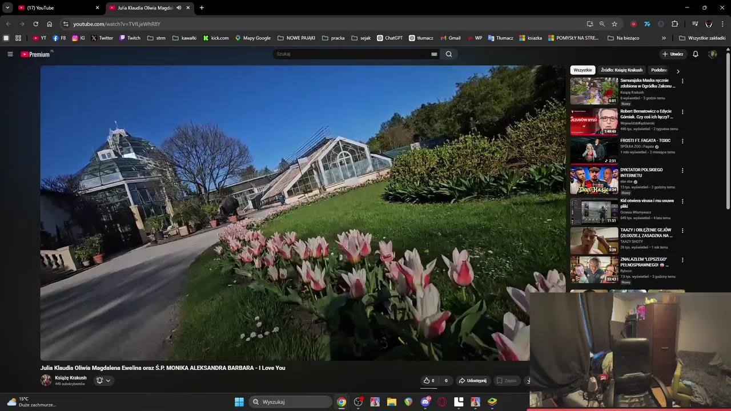Screen dimensions: 731x411
Task: Expand the subscription notification bell dropdown
Action: tap(103, 380)
